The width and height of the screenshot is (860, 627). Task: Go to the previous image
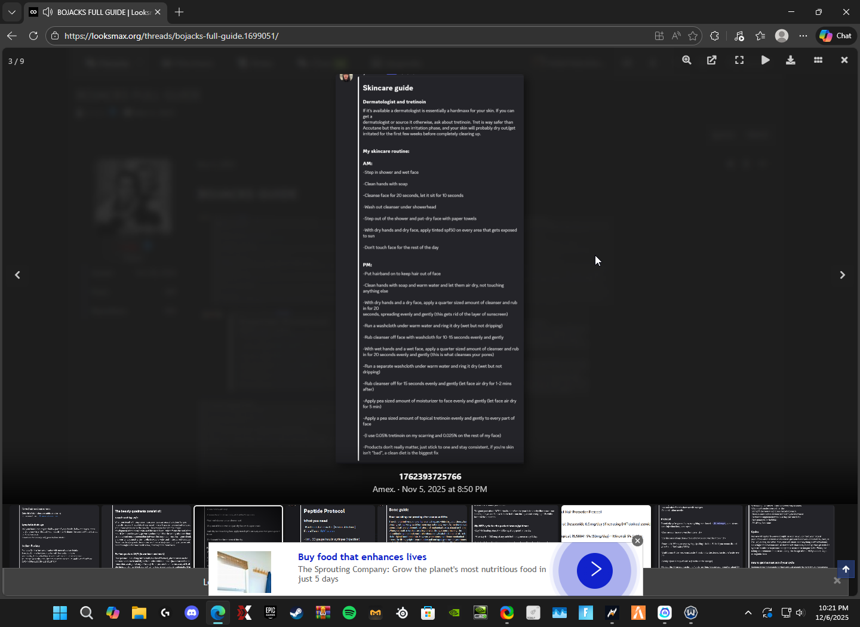(17, 275)
